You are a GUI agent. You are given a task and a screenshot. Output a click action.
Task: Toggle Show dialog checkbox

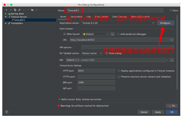tap(107, 53)
